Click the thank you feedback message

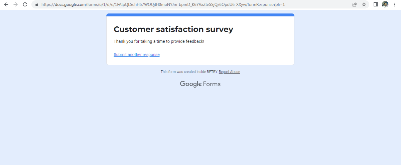(159, 41)
